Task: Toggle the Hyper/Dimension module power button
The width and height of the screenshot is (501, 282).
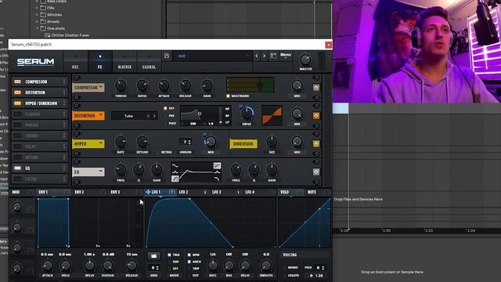Action: [x=316, y=144]
